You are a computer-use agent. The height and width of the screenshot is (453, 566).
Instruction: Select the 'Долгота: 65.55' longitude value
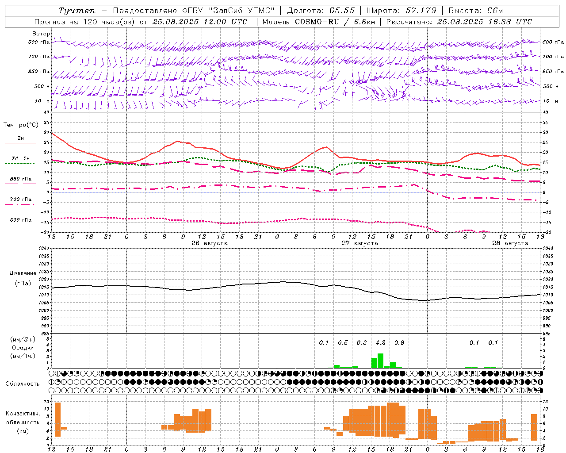[x=321, y=11]
